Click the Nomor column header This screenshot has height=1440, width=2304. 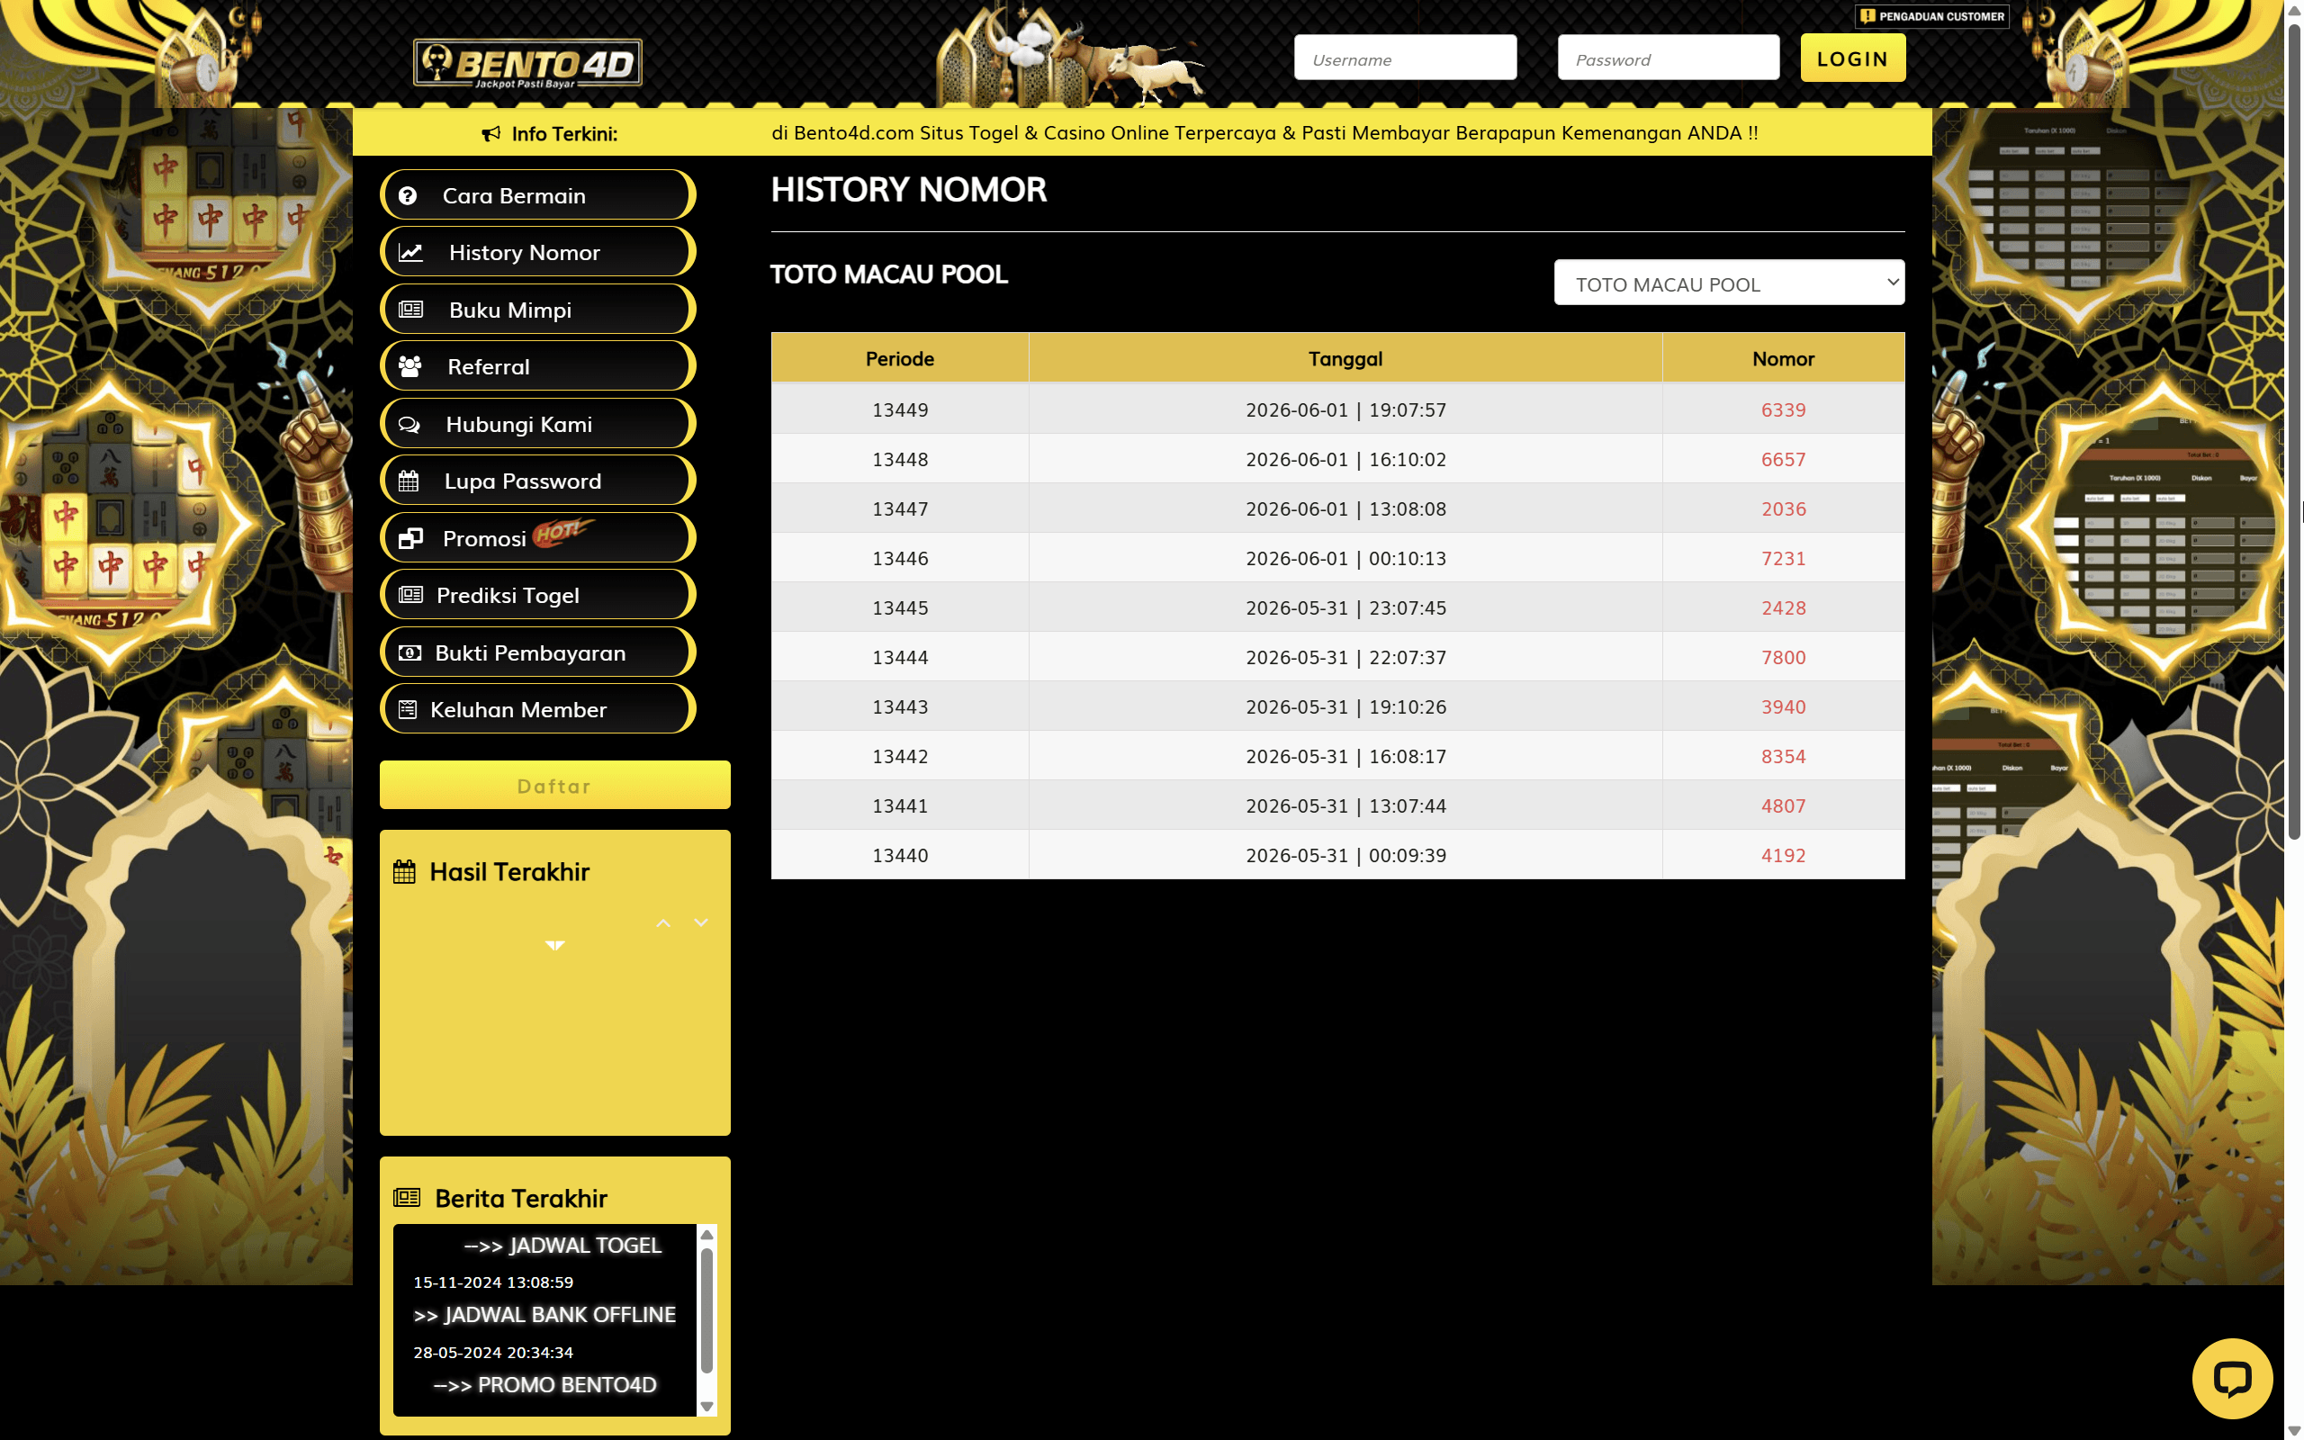tap(1783, 359)
